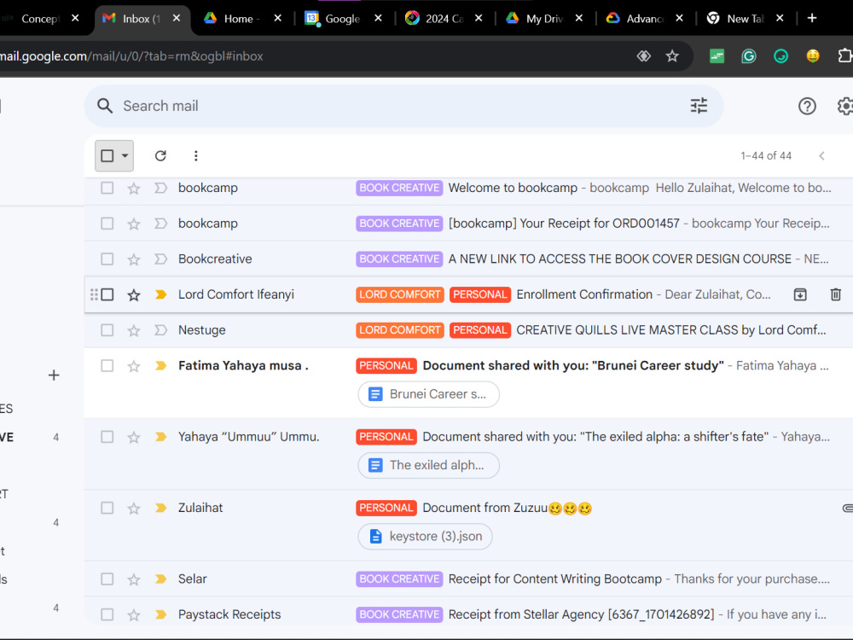
Task: Click the money-face emoji extension icon
Action: pos(813,55)
